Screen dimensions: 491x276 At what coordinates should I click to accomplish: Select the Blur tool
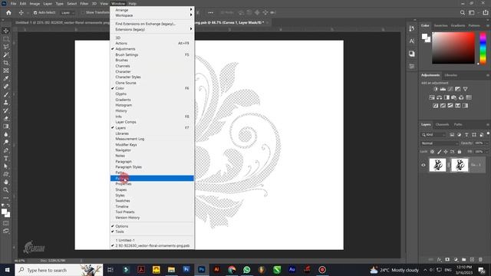click(x=6, y=134)
